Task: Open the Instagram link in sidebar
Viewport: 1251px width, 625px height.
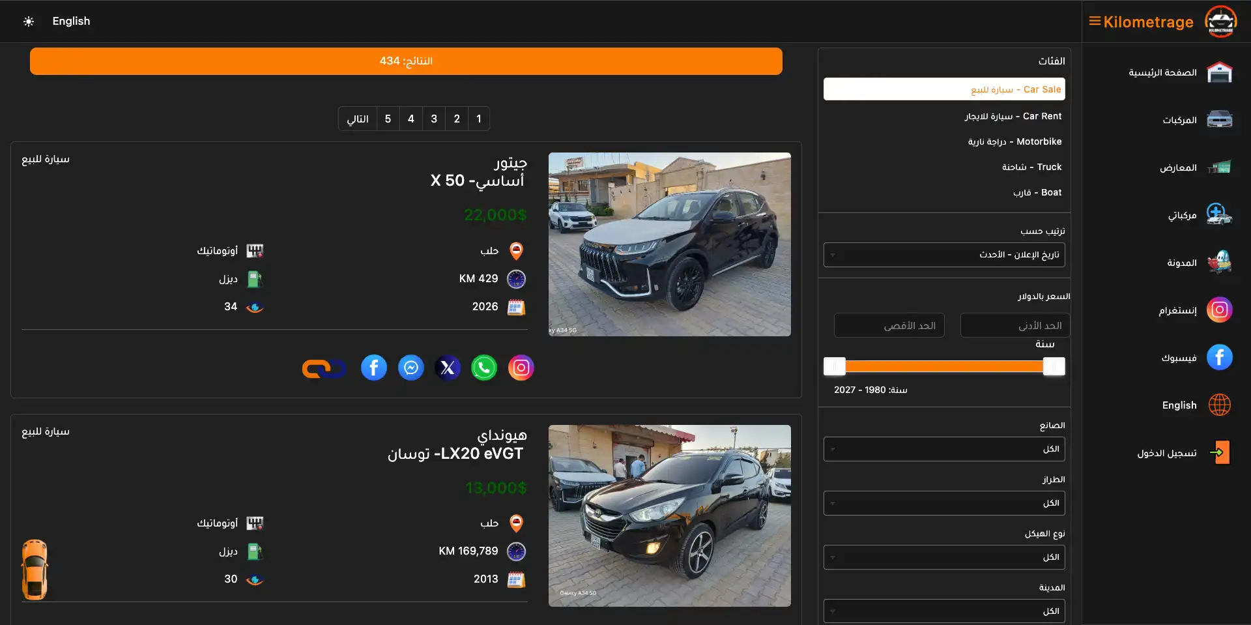Action: pyautogui.click(x=1219, y=310)
